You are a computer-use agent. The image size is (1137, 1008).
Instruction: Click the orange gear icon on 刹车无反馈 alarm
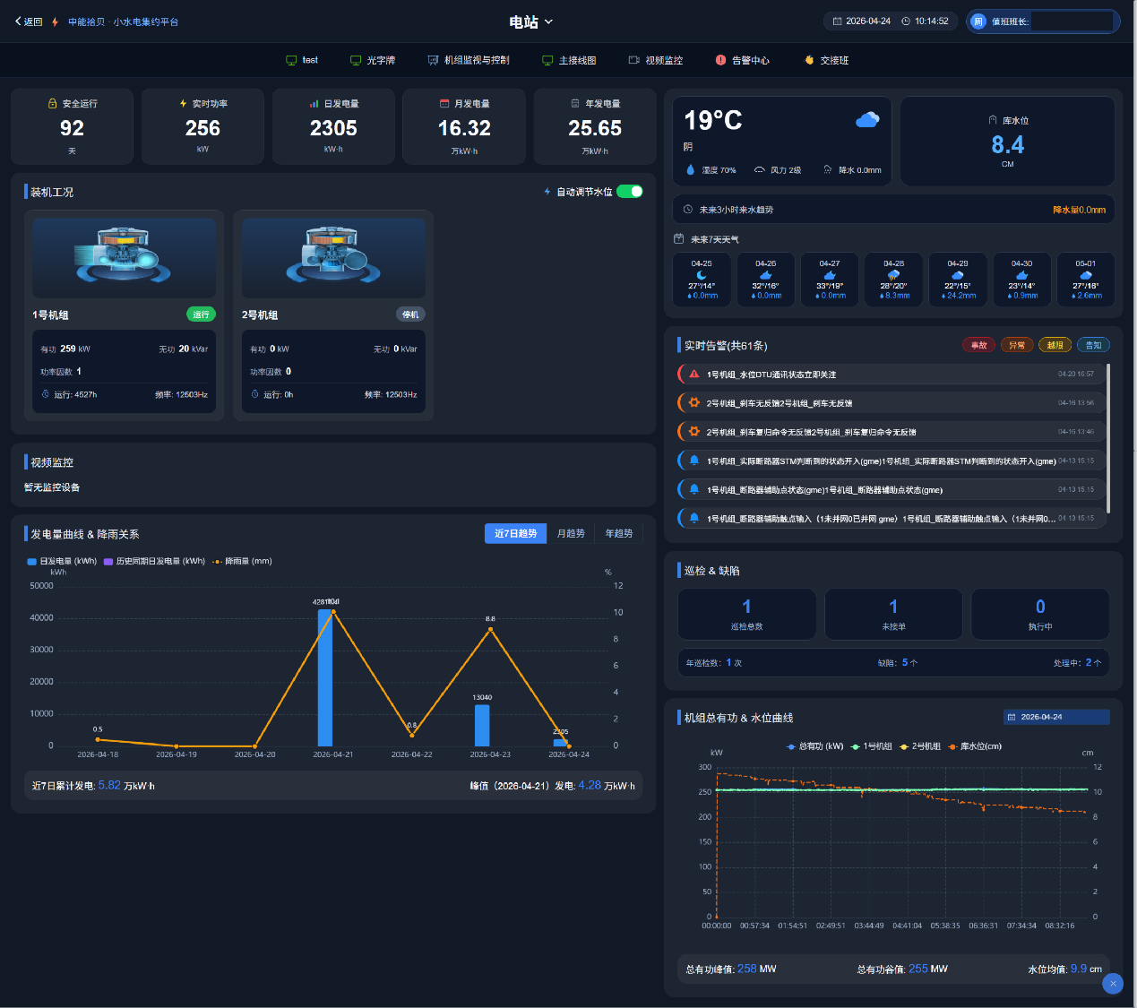[x=693, y=403]
